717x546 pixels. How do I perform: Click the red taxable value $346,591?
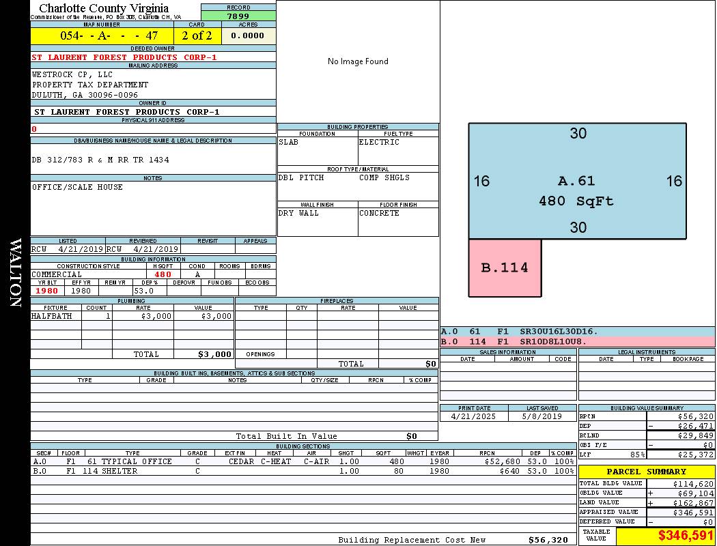click(x=686, y=535)
